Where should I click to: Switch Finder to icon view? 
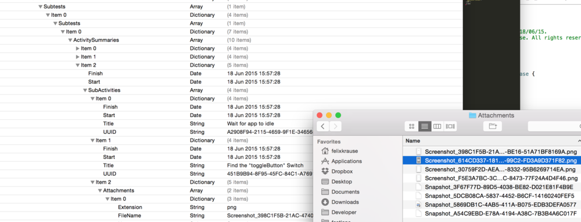coord(411,126)
